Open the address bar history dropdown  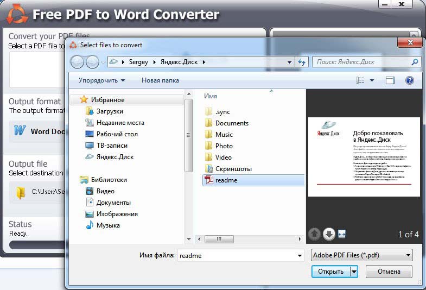[x=290, y=62]
